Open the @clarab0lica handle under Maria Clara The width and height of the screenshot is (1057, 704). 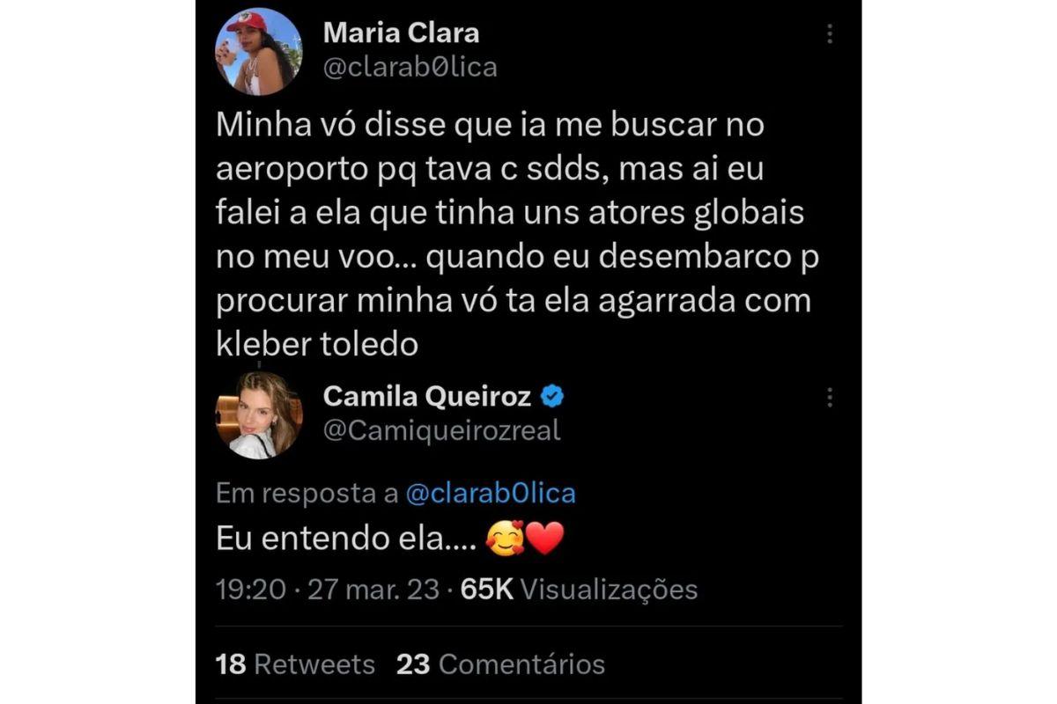[x=410, y=68]
